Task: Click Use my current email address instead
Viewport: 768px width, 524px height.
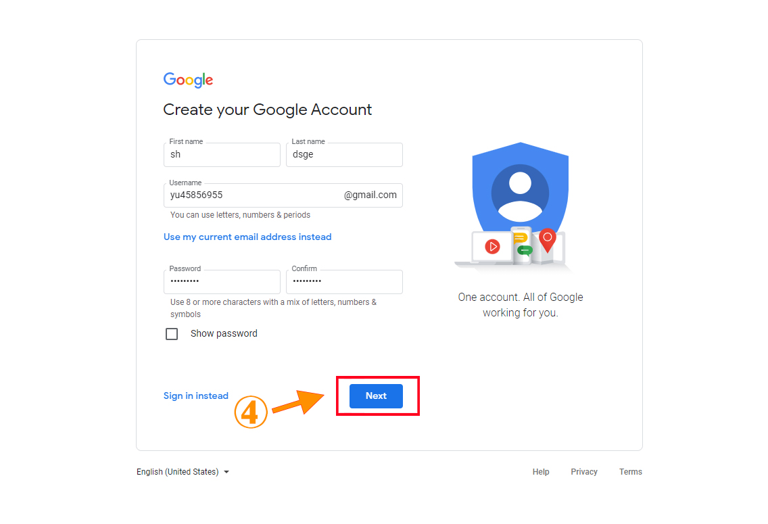Action: click(247, 237)
